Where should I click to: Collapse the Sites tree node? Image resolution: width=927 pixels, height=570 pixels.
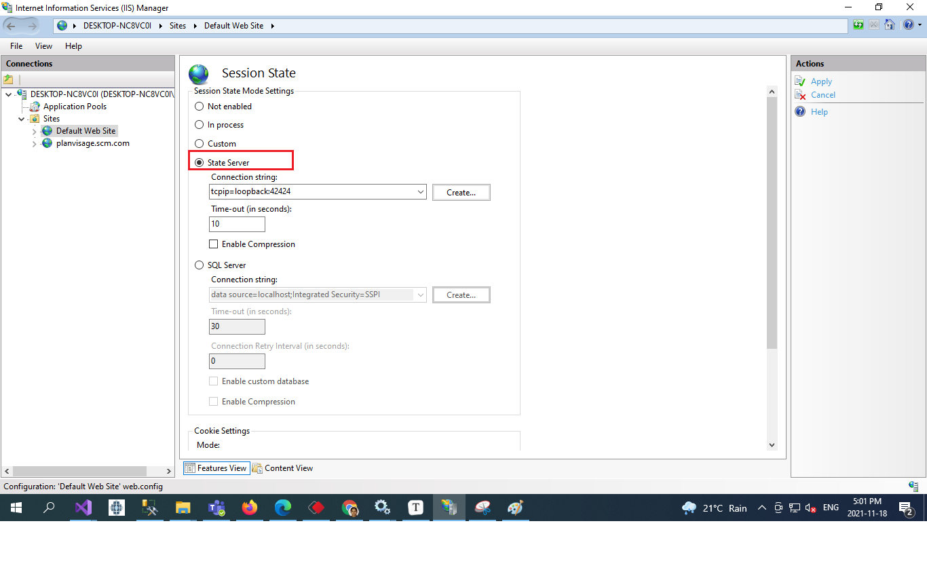pos(22,119)
